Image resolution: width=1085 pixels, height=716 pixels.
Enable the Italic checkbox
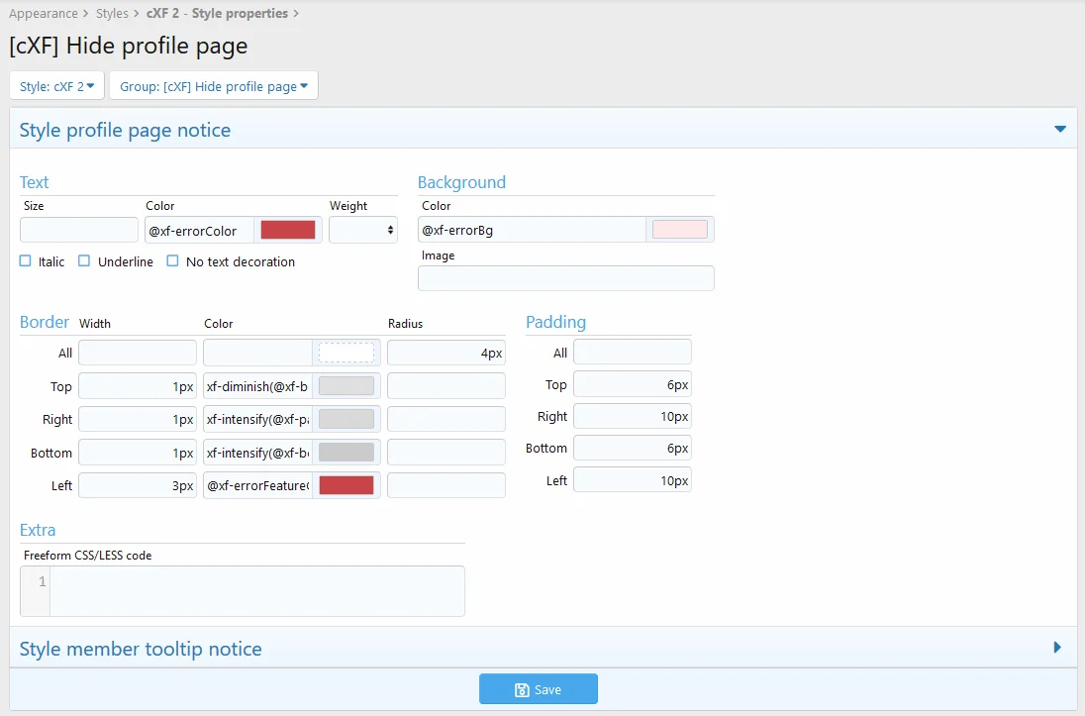coord(26,261)
